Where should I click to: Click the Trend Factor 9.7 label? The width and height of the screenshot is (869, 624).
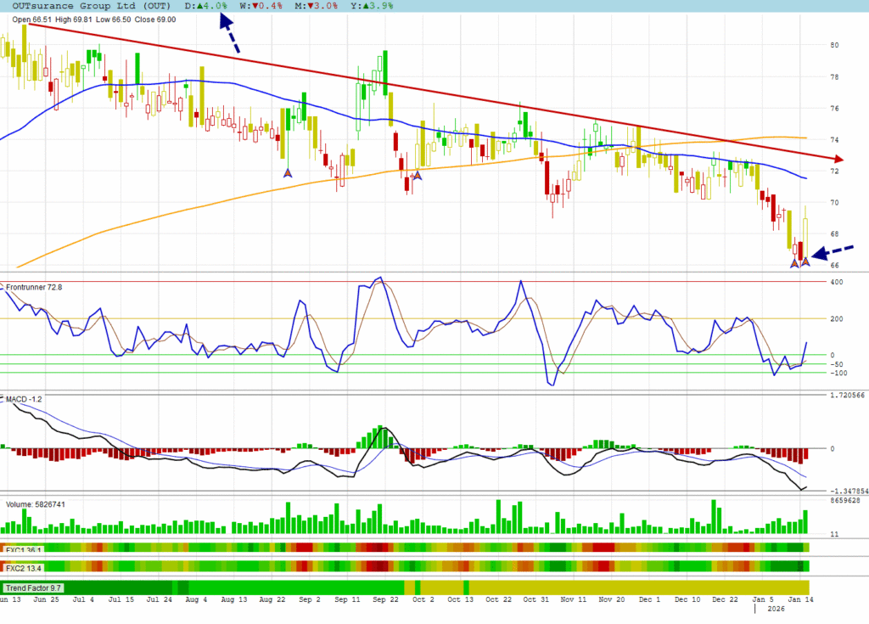pos(33,587)
